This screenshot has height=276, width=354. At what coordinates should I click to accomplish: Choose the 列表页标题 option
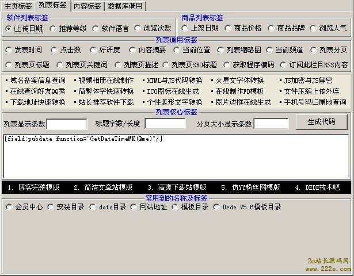[9, 65]
